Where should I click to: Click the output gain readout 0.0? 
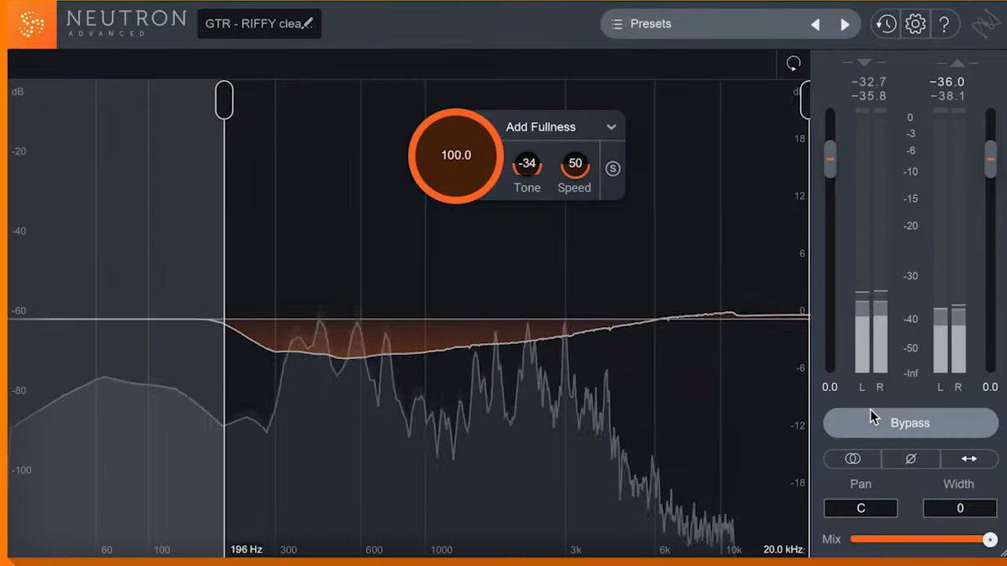tap(990, 387)
